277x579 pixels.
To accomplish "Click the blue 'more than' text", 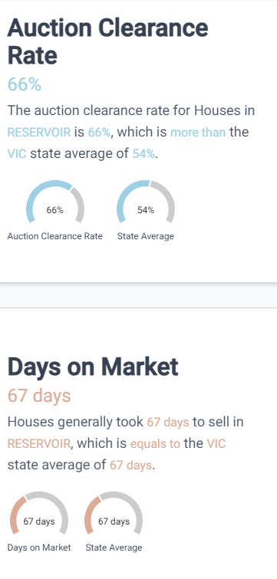I will pyautogui.click(x=198, y=132).
